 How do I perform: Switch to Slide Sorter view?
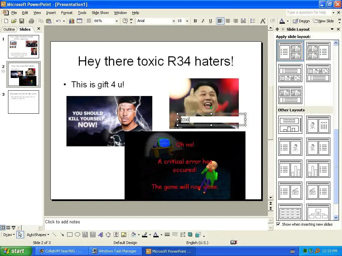pyautogui.click(x=8, y=228)
